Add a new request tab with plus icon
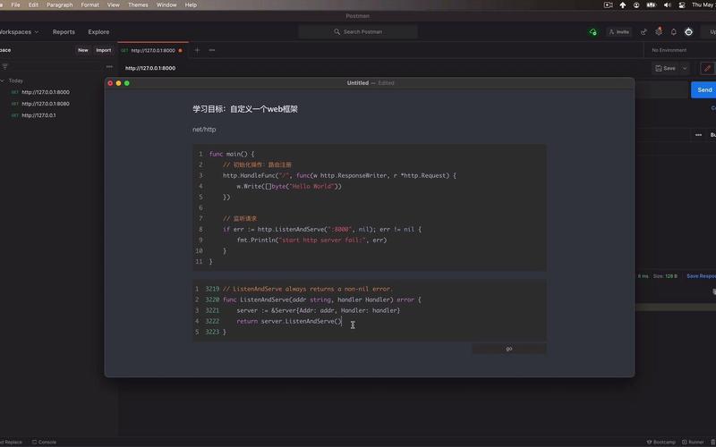This screenshot has height=447, width=716. tap(197, 50)
